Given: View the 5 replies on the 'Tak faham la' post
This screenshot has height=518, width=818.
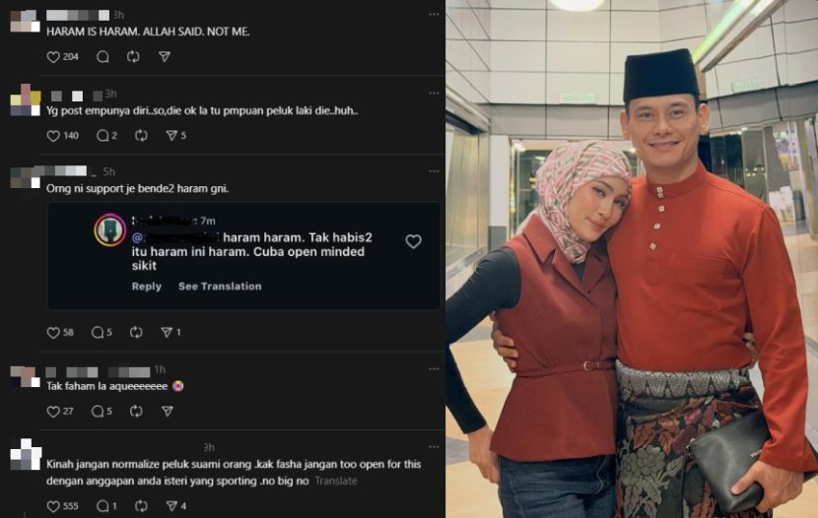Looking at the screenshot, I should click(x=102, y=412).
